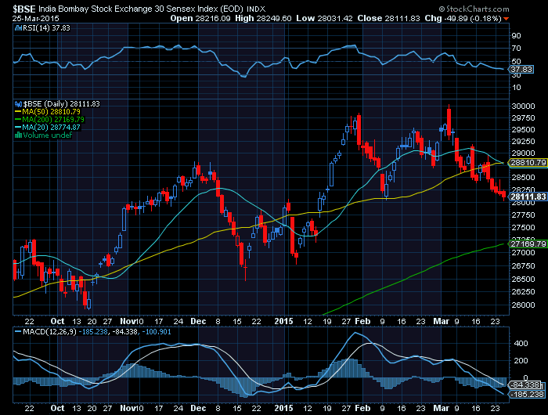
Task: Click the MA(200) 27169.79 legend text
Action: [x=53, y=120]
